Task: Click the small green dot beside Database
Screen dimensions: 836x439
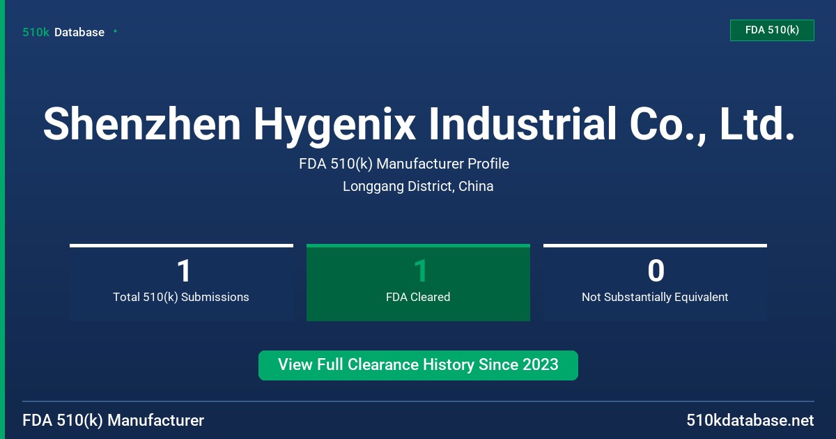Action: pos(115,31)
